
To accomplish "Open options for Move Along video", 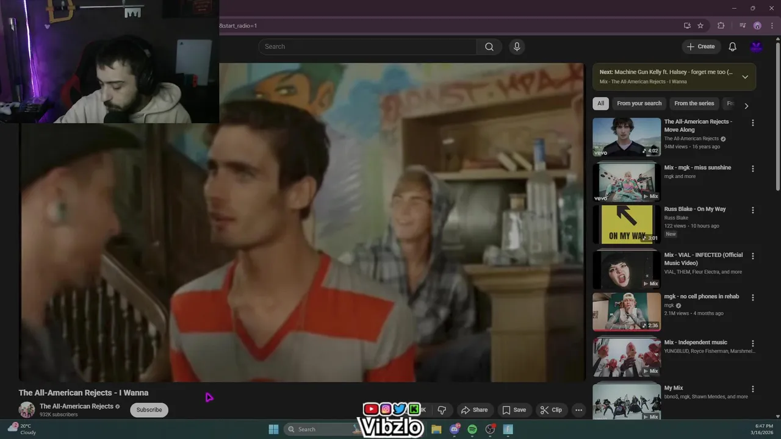I will click(x=752, y=123).
